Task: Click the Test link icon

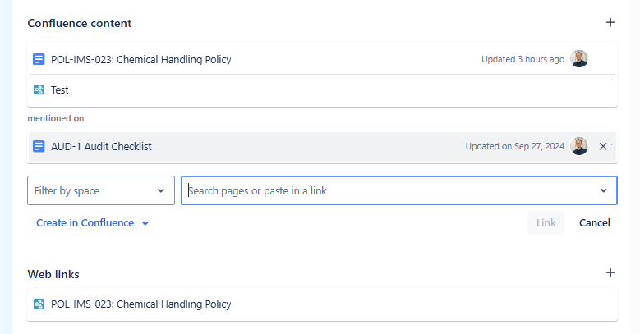Action: (x=39, y=89)
